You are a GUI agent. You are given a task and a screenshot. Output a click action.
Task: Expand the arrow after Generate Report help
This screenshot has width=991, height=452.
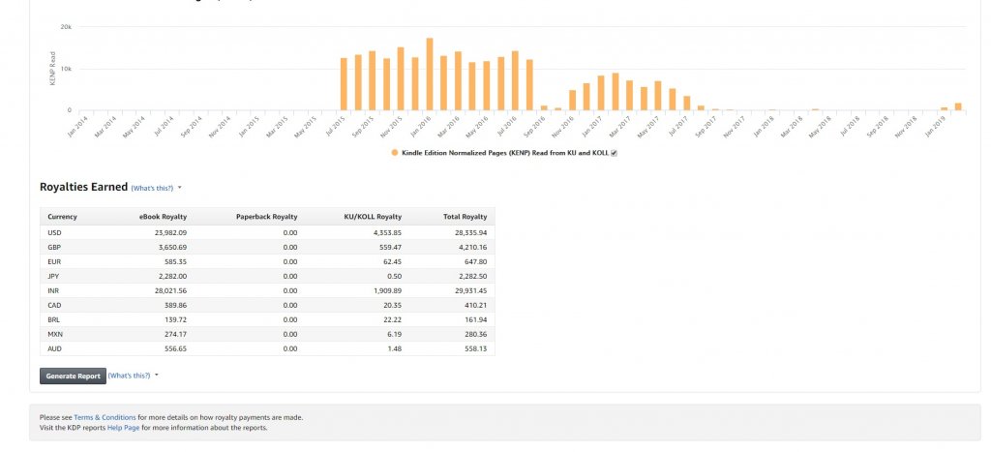click(x=157, y=376)
